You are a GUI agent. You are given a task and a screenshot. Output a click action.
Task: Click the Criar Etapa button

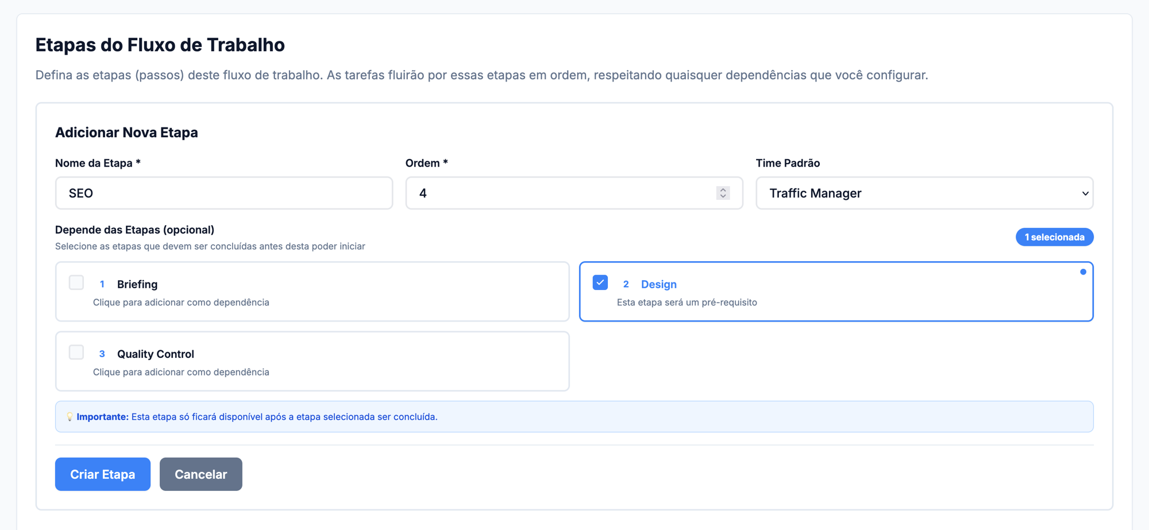point(103,474)
